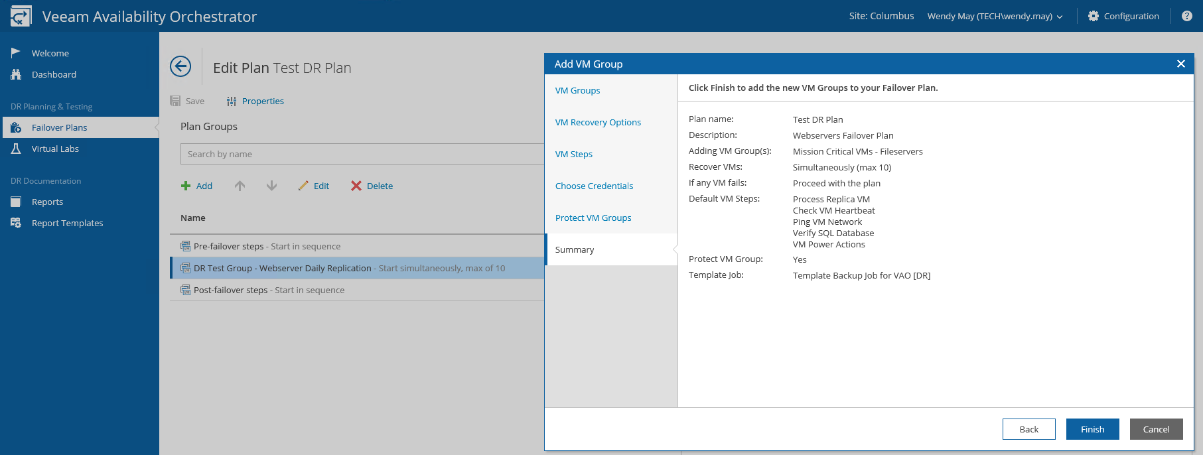Viewport: 1203px width, 455px height.
Task: Click Mission Critical VMs - Fileservers value
Action: [857, 151]
